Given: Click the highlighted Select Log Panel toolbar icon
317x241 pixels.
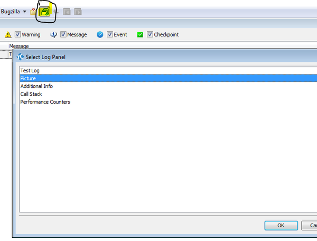Looking at the screenshot, I should tap(45, 12).
